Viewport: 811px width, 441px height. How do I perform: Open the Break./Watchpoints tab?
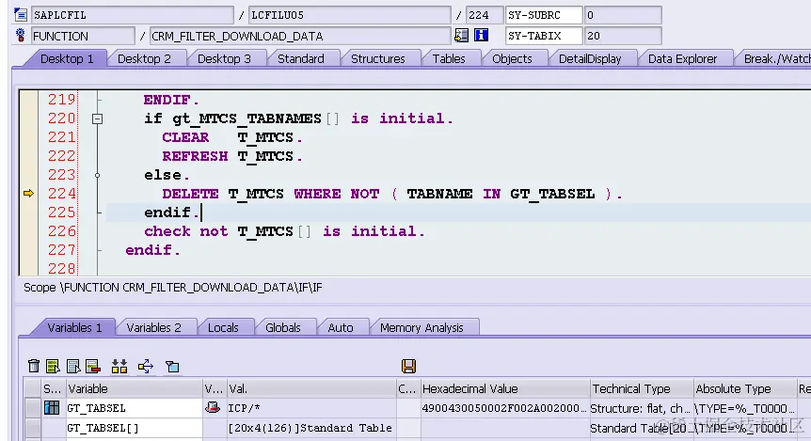pos(775,59)
